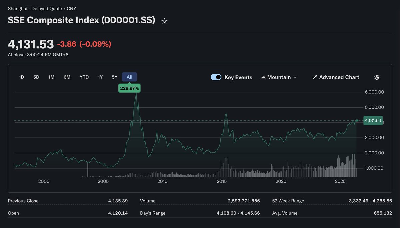Click the Mountain chart type icon

(263, 77)
